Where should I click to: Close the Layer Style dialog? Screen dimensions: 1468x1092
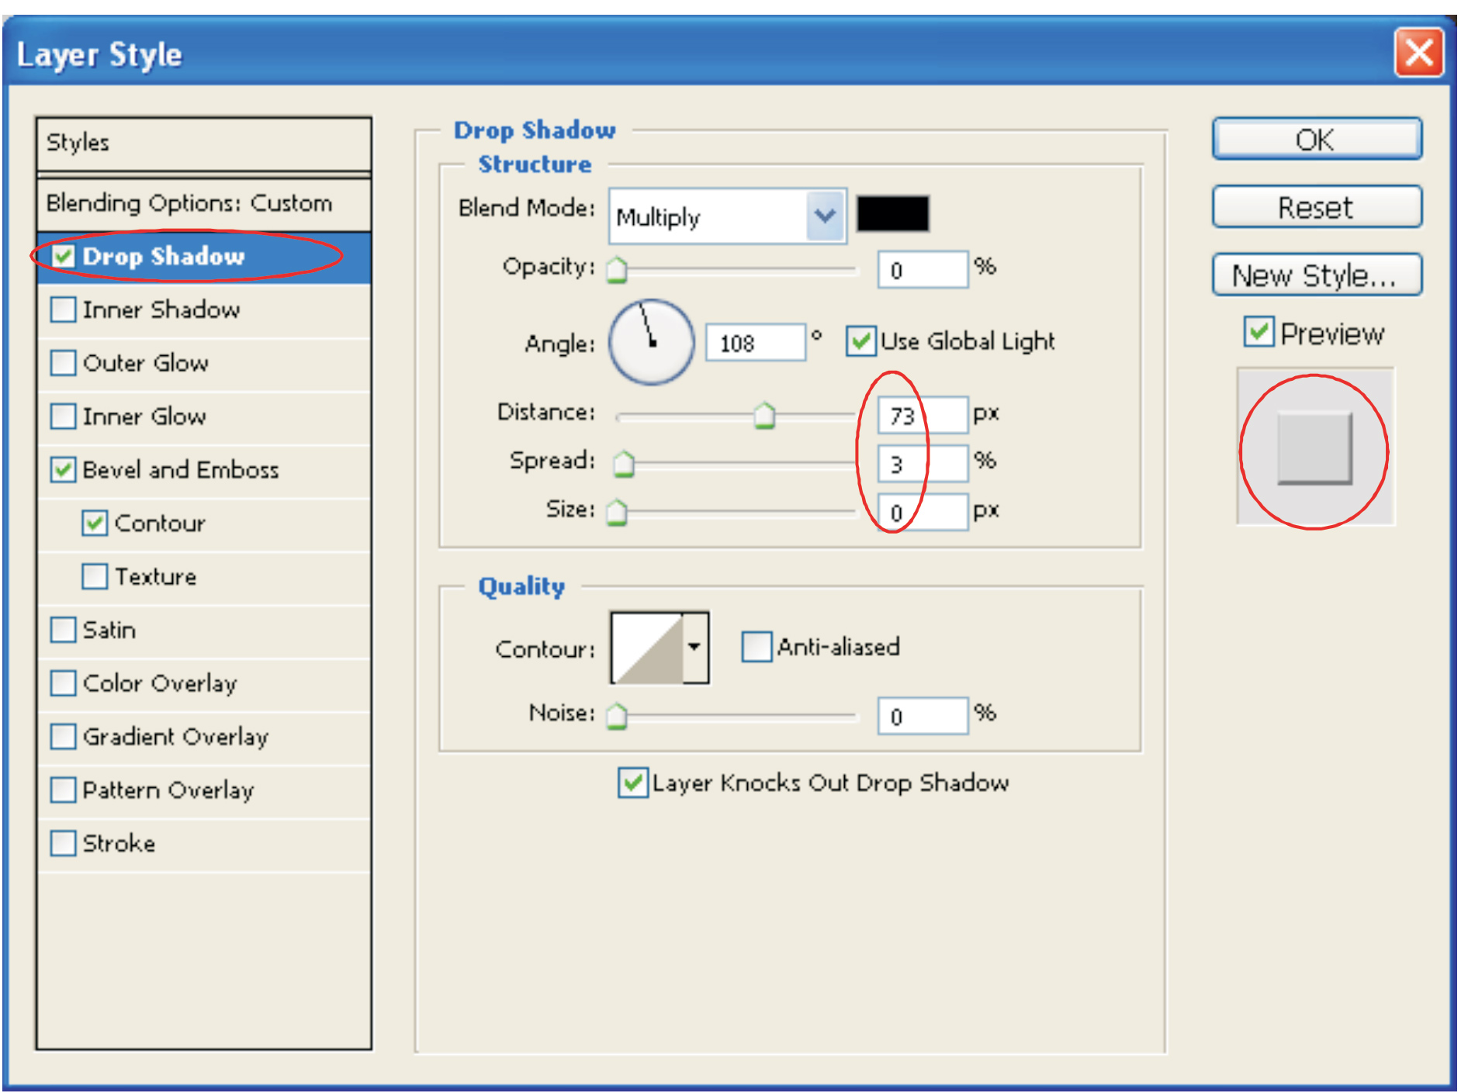click(1418, 54)
